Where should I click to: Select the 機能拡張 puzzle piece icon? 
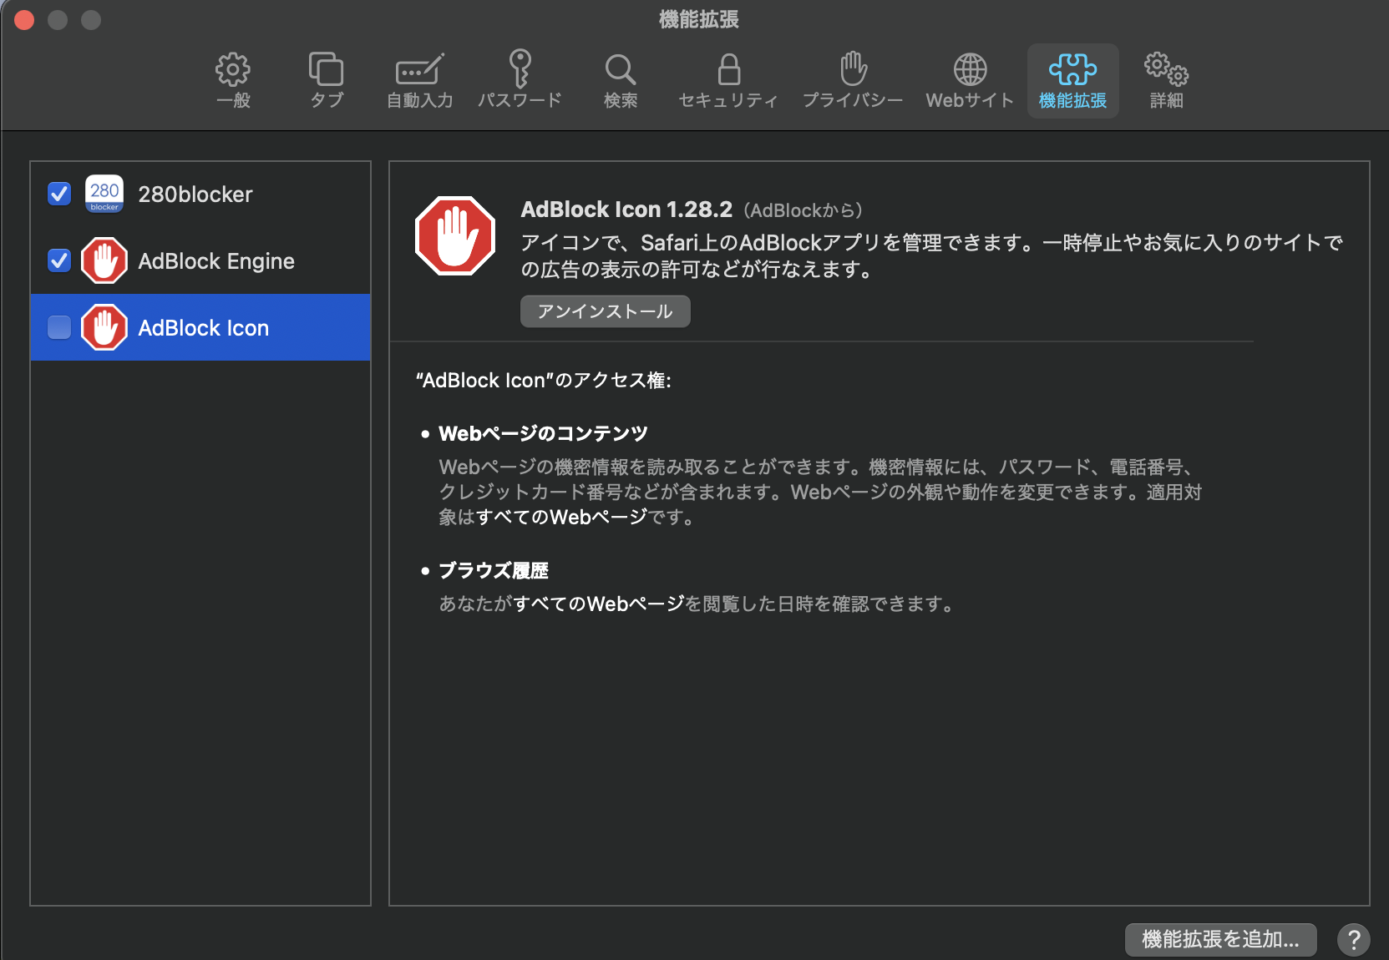(1072, 69)
